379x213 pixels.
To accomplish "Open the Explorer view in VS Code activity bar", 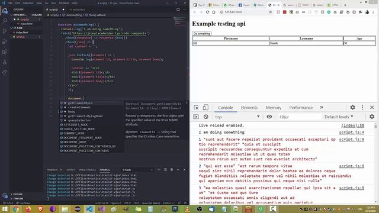I will [5, 11].
